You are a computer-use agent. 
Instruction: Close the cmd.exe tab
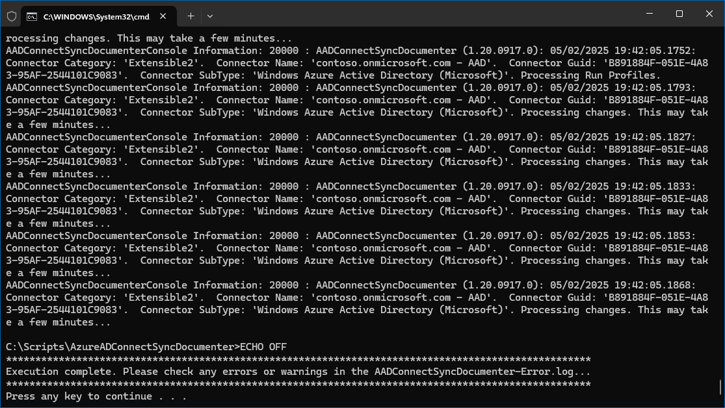[x=163, y=16]
